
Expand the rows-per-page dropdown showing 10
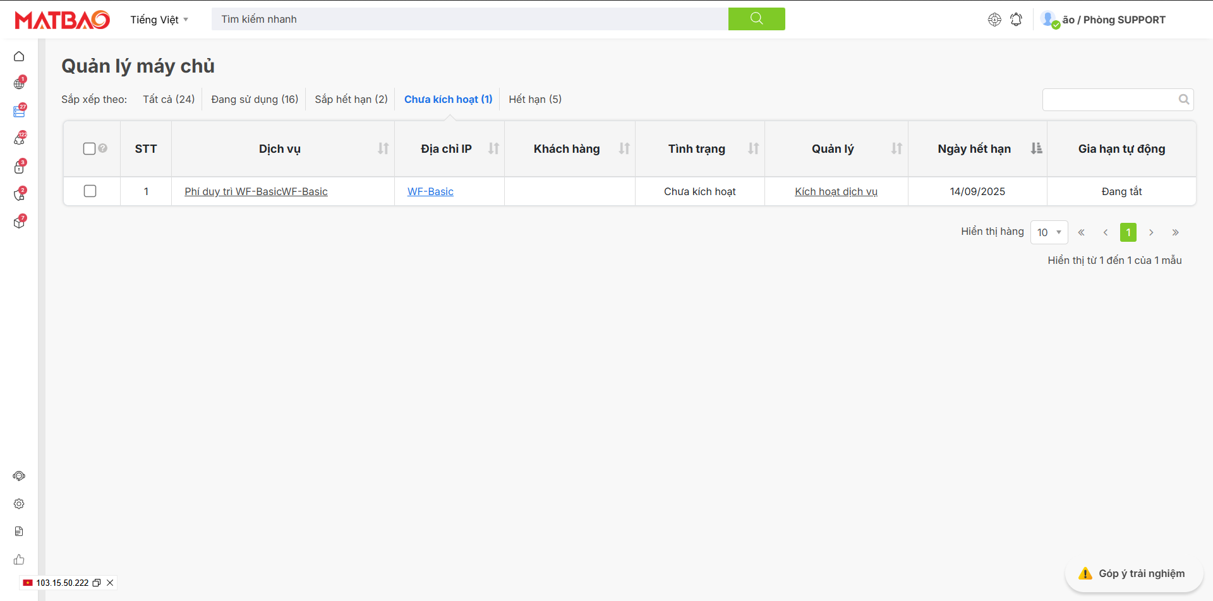tap(1049, 232)
